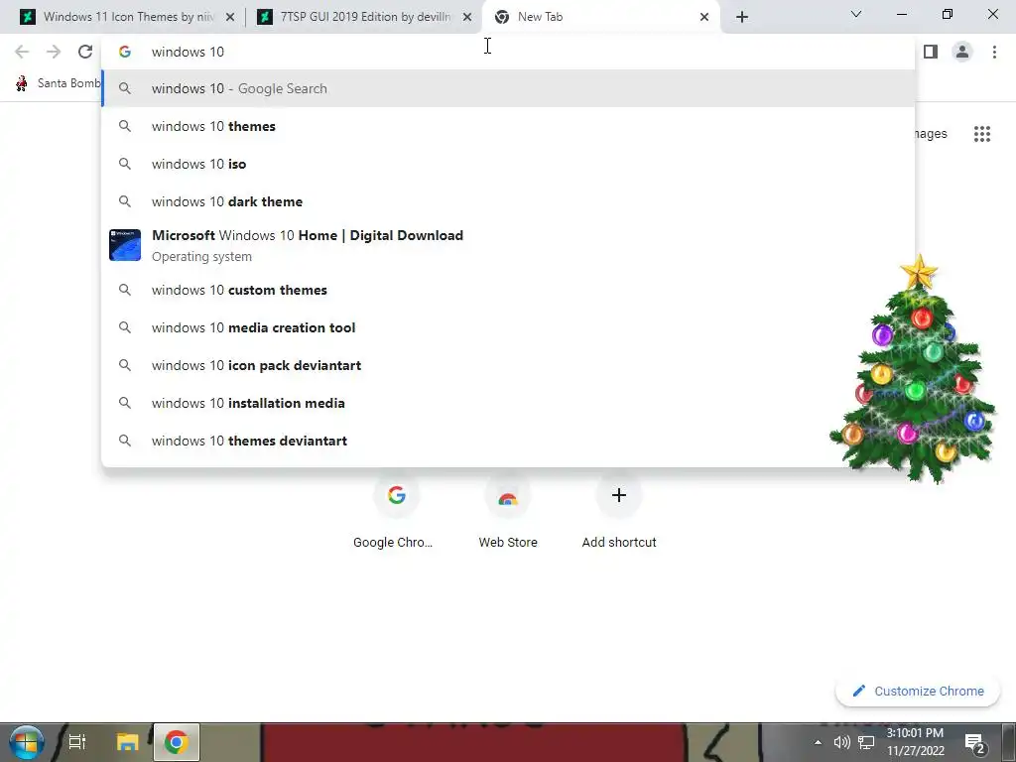
Task: Select 'windows 10 custom themes' suggestion
Action: [508, 290]
